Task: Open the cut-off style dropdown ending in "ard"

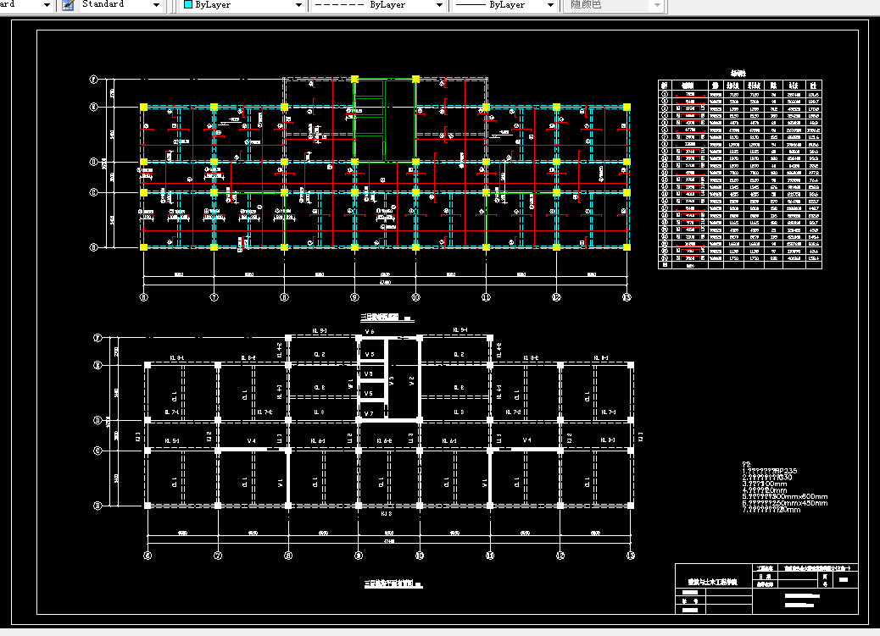Action: 26,5
